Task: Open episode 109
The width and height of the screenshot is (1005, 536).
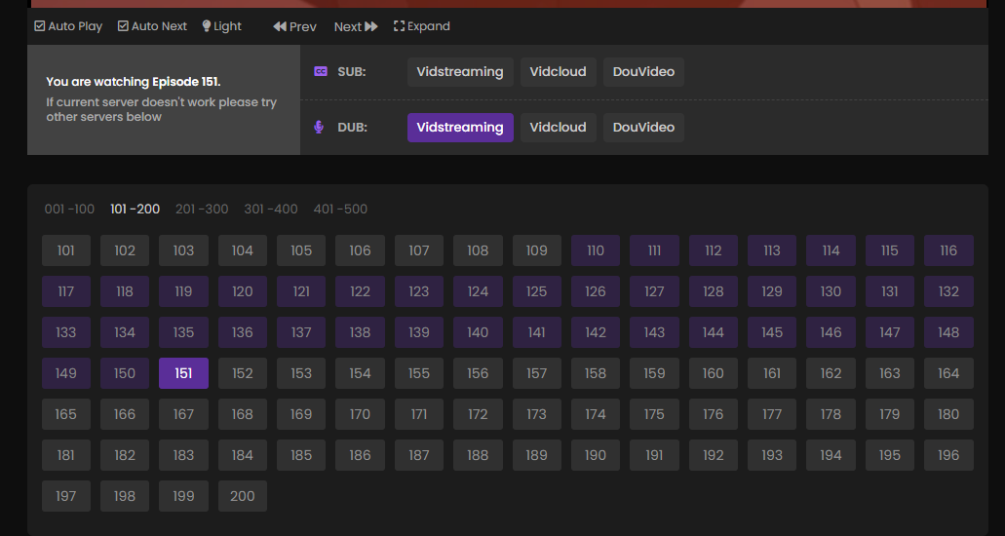Action: pos(536,250)
